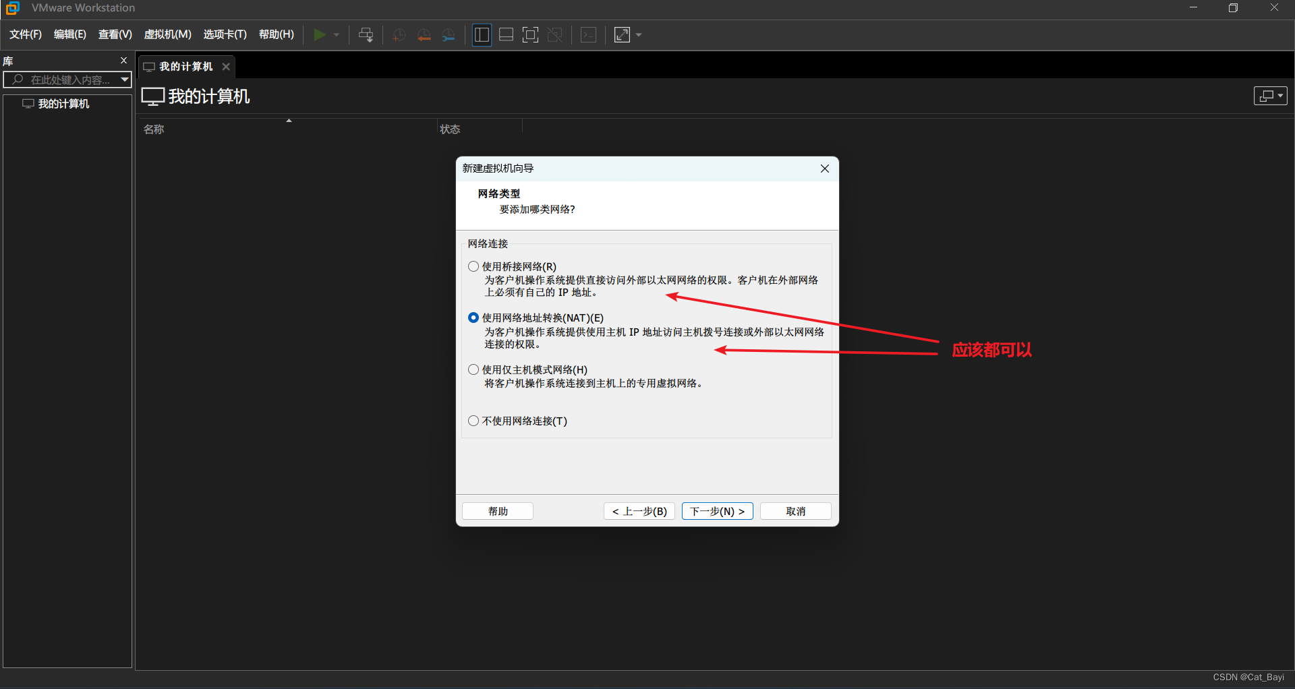Click the take snapshot clock icon
Screen dimensions: 1295x689
(399, 35)
